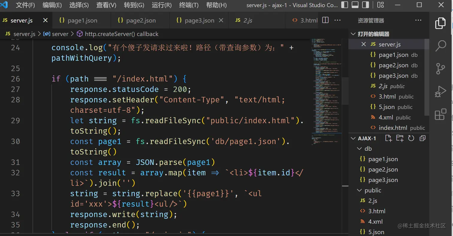This screenshot has height=236, width=453.
Task: Select index.html public in open editors
Action: (x=389, y=128)
